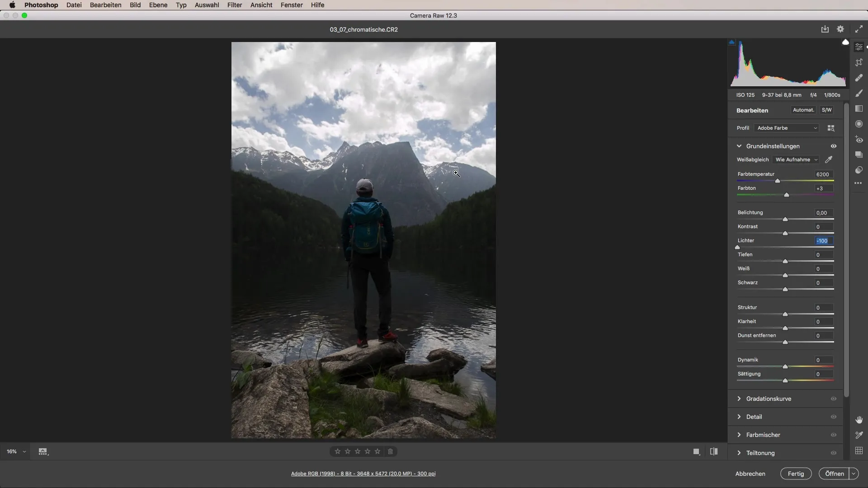The width and height of the screenshot is (868, 488).
Task: Collapse the Grundeinstellungen section
Action: [739, 146]
